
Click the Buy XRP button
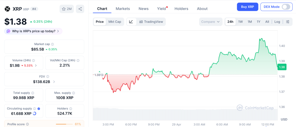point(247,7)
